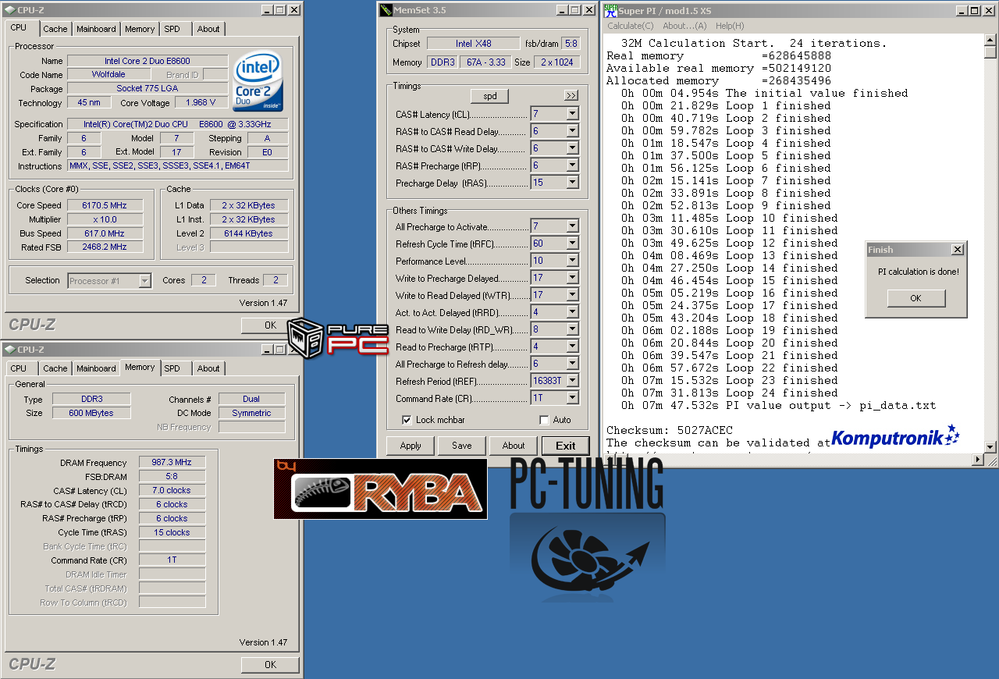Click the MemSet '>>' expand button
This screenshot has height=679, width=999.
coord(571,95)
